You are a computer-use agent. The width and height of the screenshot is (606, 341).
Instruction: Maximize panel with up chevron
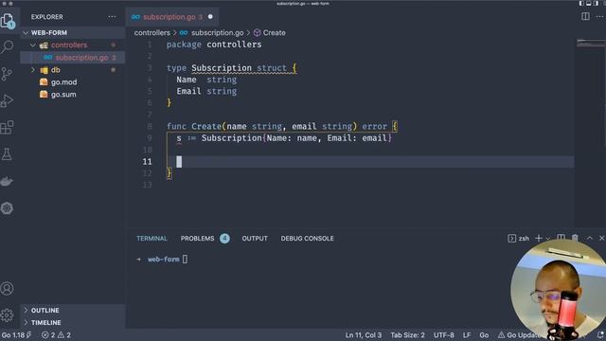point(589,238)
